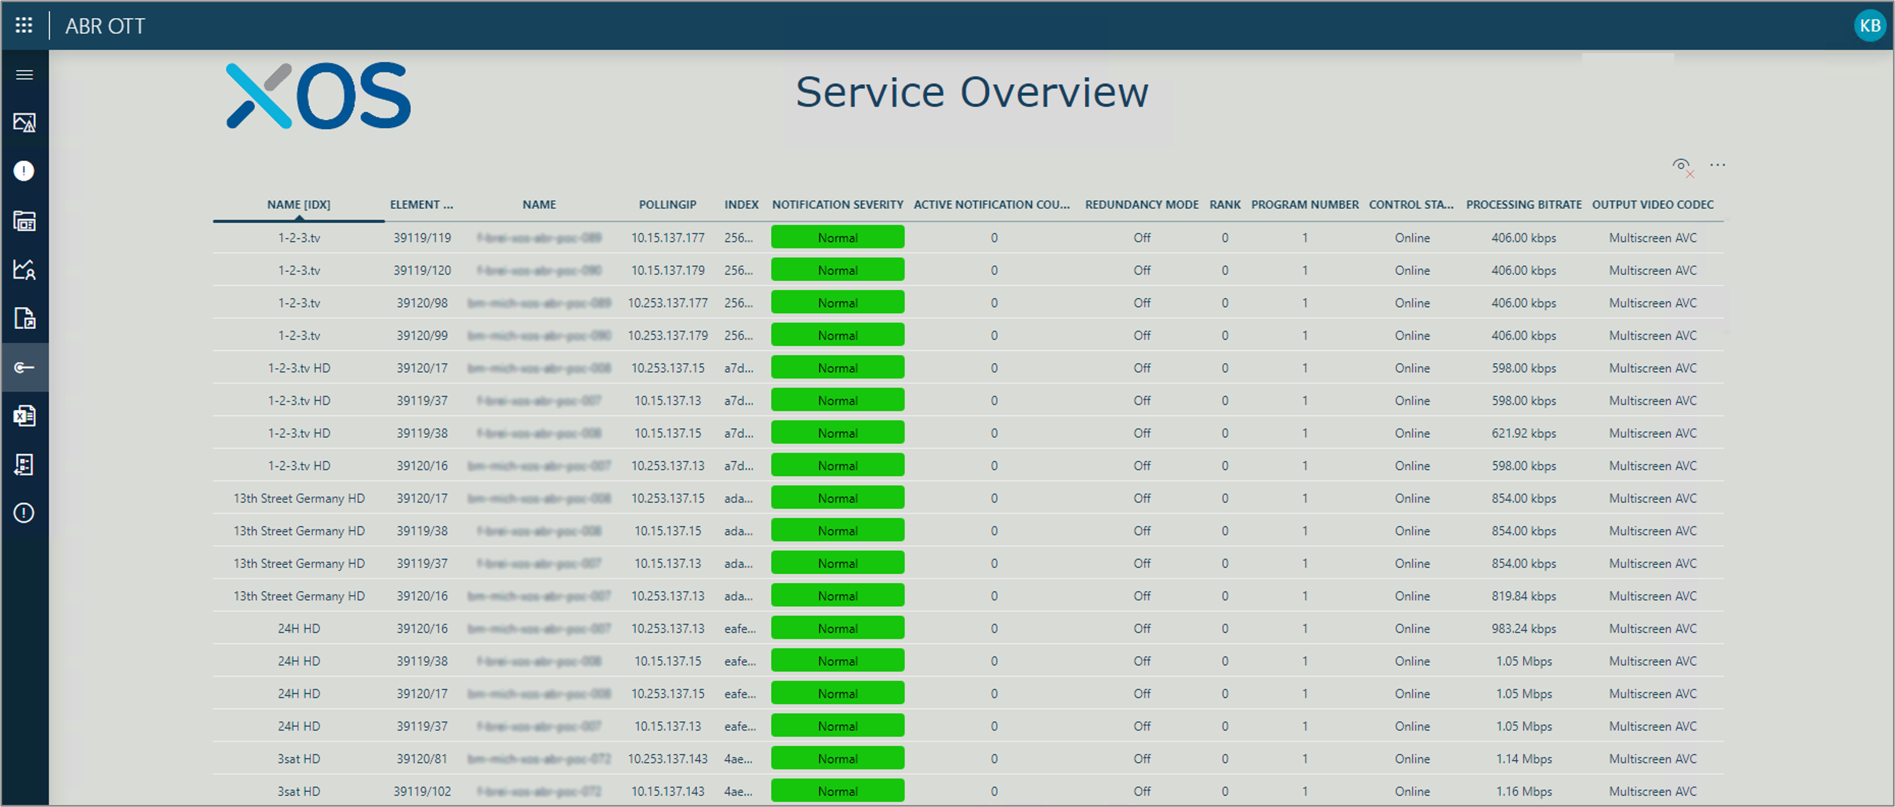Click the 1.14 Mbps bitrate cell

point(1523,758)
